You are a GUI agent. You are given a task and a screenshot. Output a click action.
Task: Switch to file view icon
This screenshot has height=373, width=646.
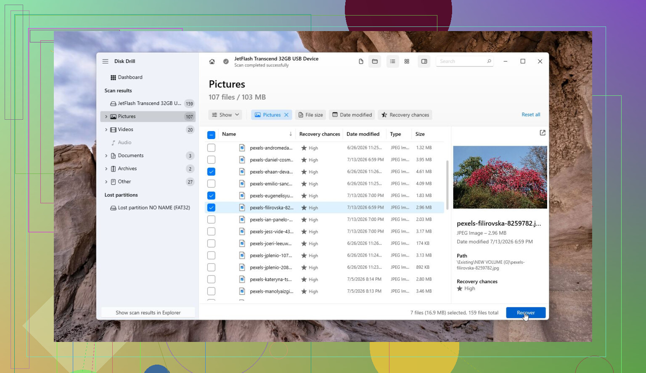(361, 61)
